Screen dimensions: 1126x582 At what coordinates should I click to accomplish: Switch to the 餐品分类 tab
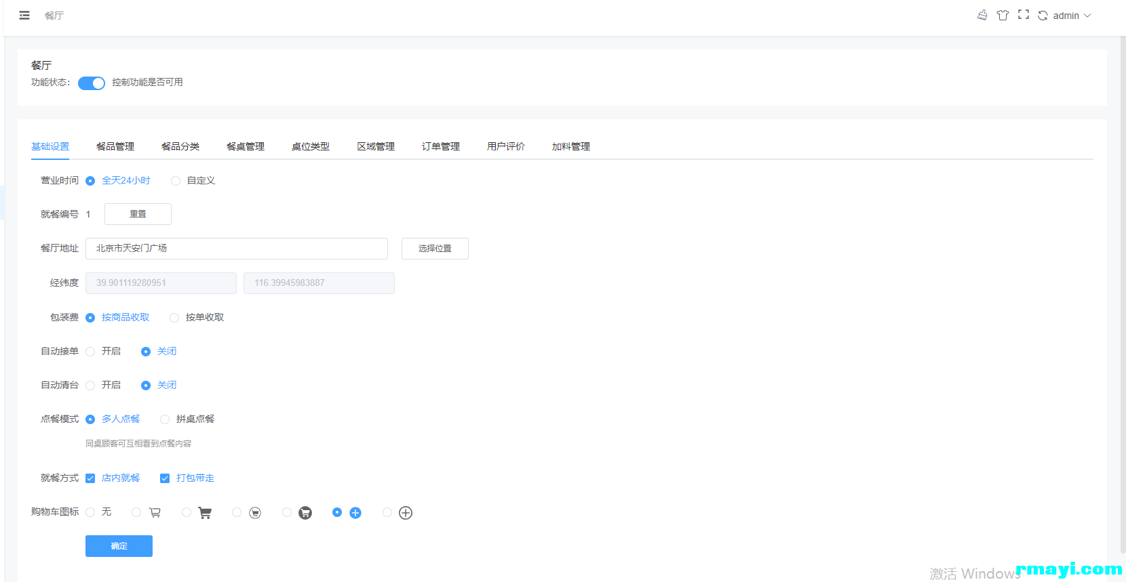(x=180, y=146)
